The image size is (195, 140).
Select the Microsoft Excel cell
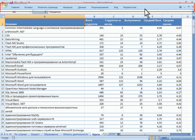point(45,66)
